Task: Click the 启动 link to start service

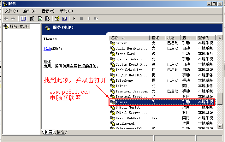Action: (x=47, y=49)
